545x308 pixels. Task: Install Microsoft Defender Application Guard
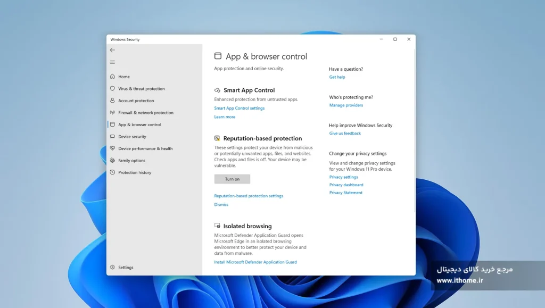pyautogui.click(x=255, y=262)
